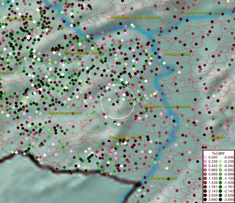The height and width of the screenshot is (203, 235).
Task: Click the Riedstadt, Stadt map label
Action: pyautogui.click(x=178, y=54)
